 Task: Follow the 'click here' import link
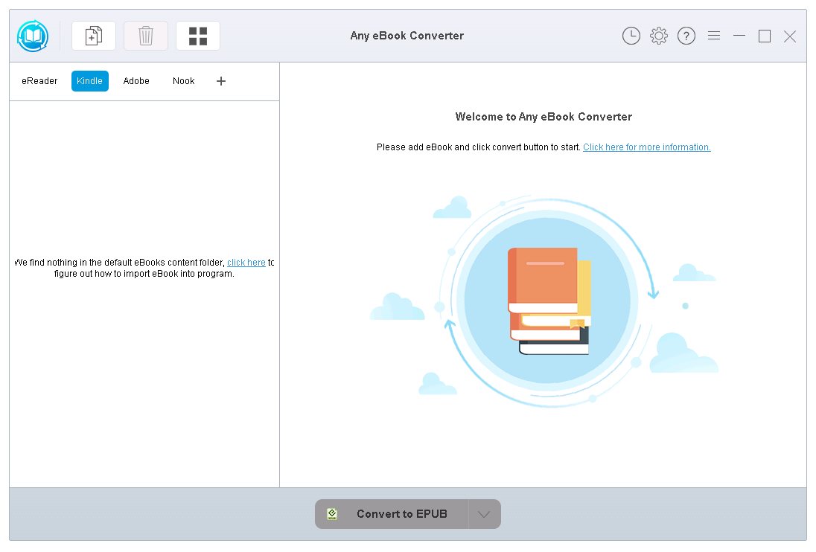246,263
